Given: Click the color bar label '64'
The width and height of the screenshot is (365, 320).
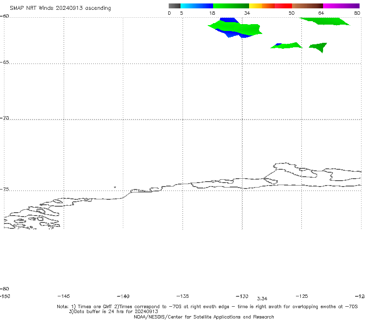Looking at the screenshot, I should pos(321,13).
